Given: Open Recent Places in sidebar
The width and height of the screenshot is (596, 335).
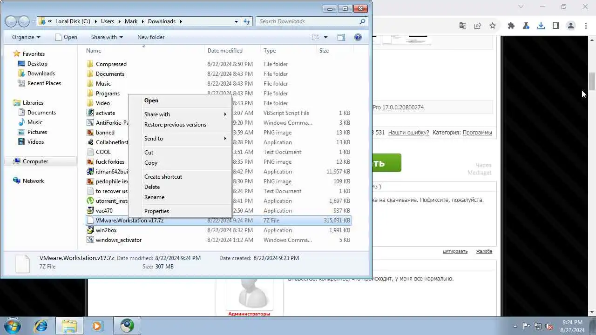Looking at the screenshot, I should pos(44,83).
